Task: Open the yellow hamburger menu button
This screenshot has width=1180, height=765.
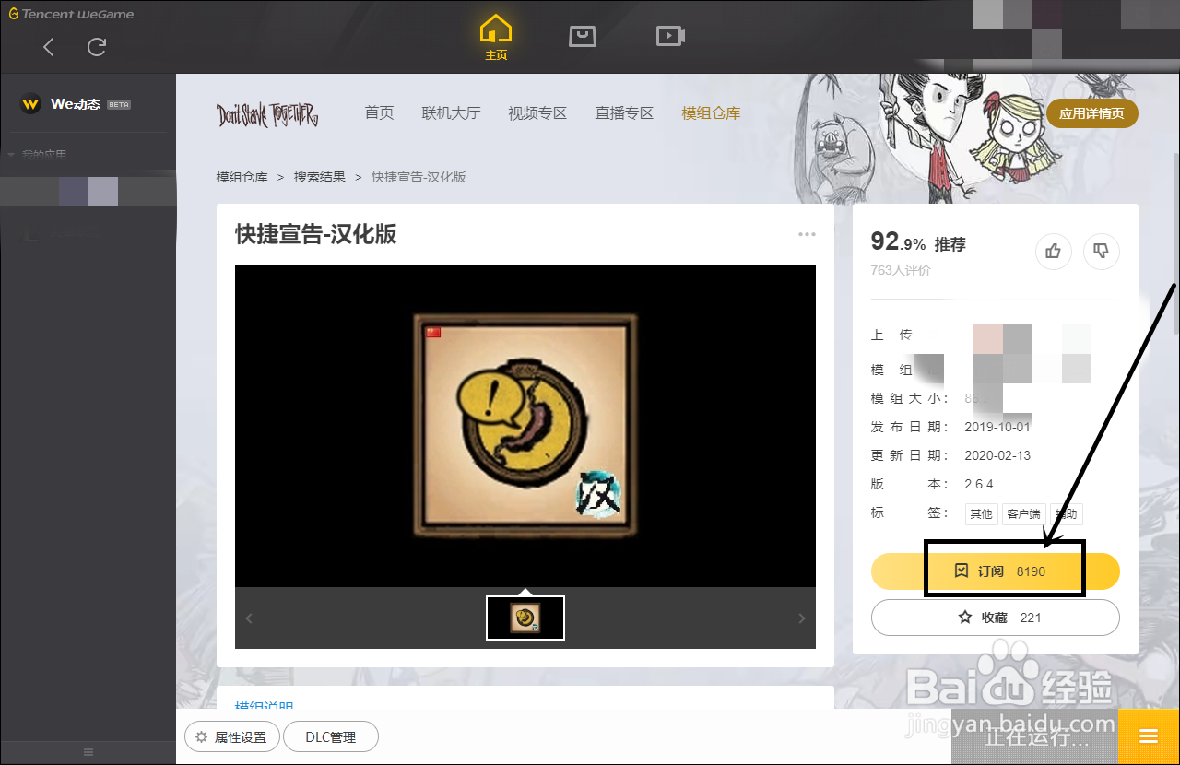Action: (1149, 736)
